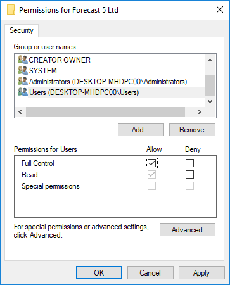Screen dimensions: 230x285
Task: Click the folder icon in title bar
Action: [x=11, y=10]
